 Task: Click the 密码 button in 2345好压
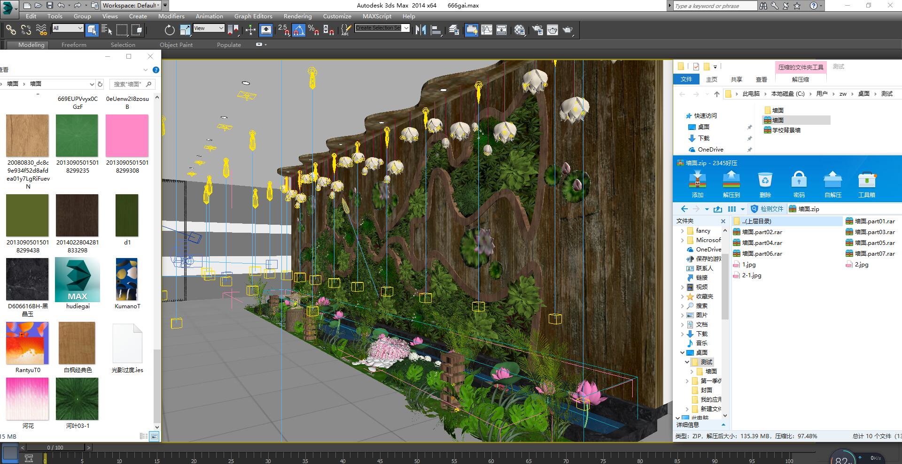(799, 184)
